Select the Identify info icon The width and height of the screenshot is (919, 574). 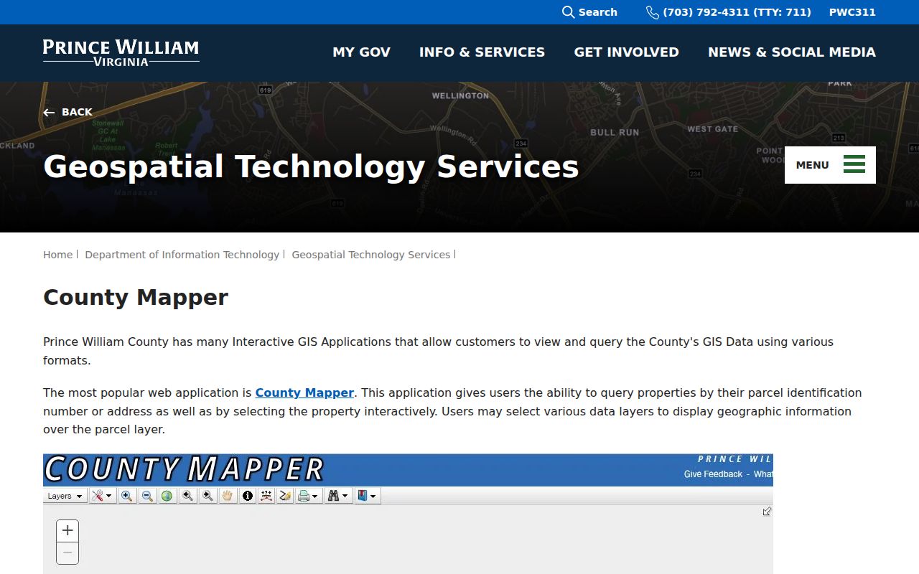248,496
